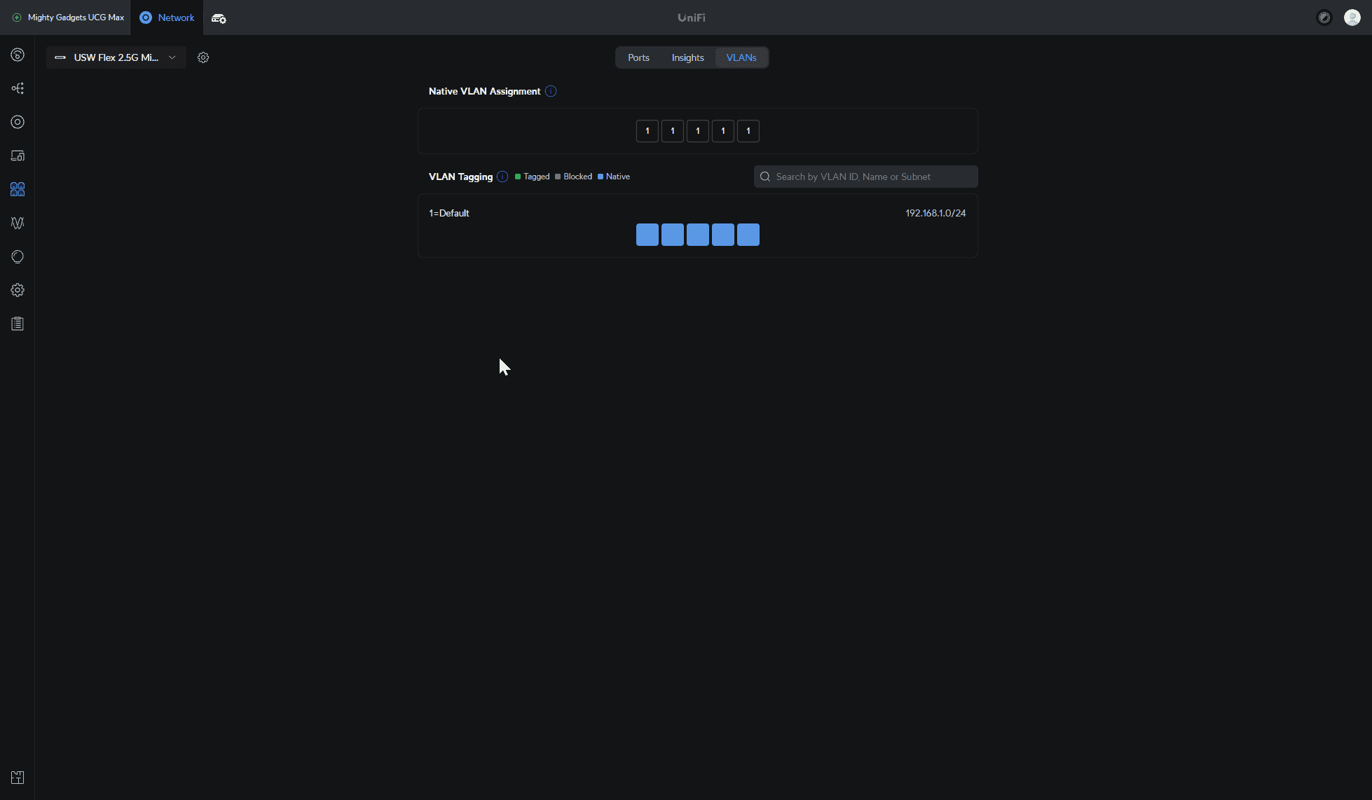
Task: Open Insights lightbulb sidebar icon
Action: pos(18,256)
